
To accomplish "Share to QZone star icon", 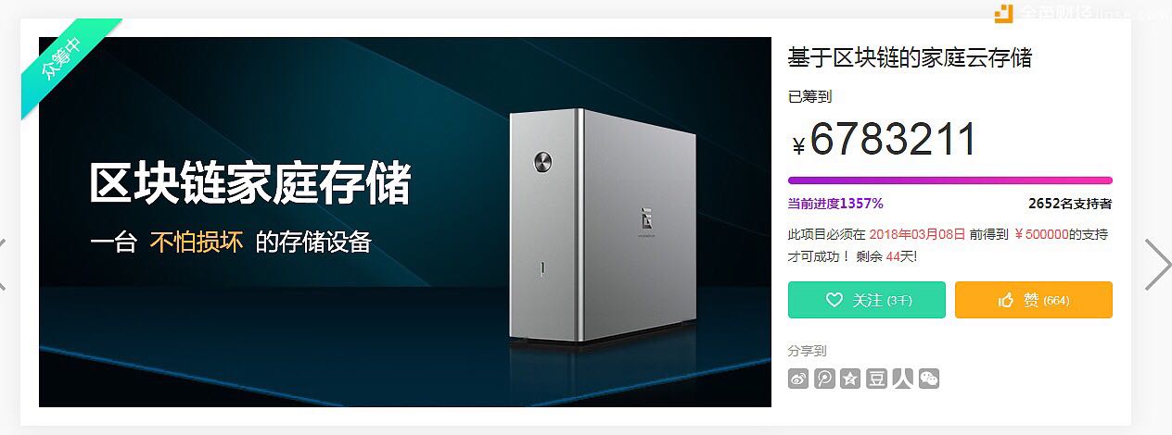I will pos(850,379).
